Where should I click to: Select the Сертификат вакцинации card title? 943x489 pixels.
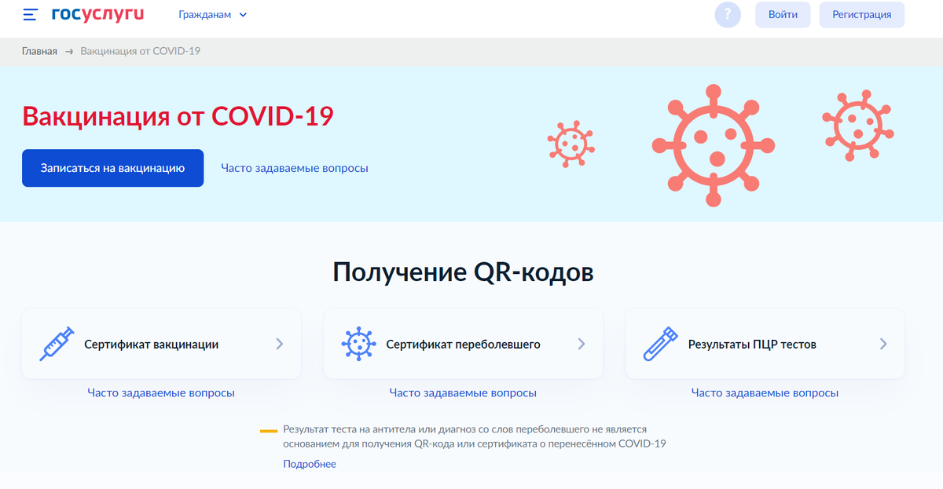152,344
